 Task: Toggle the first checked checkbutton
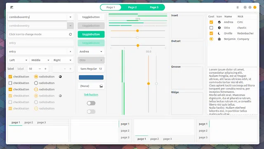10,77
